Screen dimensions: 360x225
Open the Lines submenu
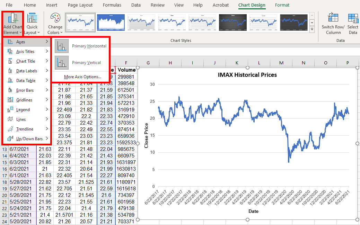pyautogui.click(x=27, y=119)
